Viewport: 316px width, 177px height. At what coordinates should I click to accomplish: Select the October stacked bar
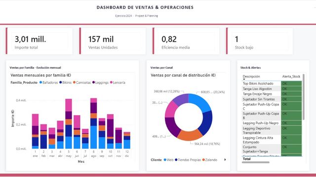pyautogui.click(x=110, y=131)
